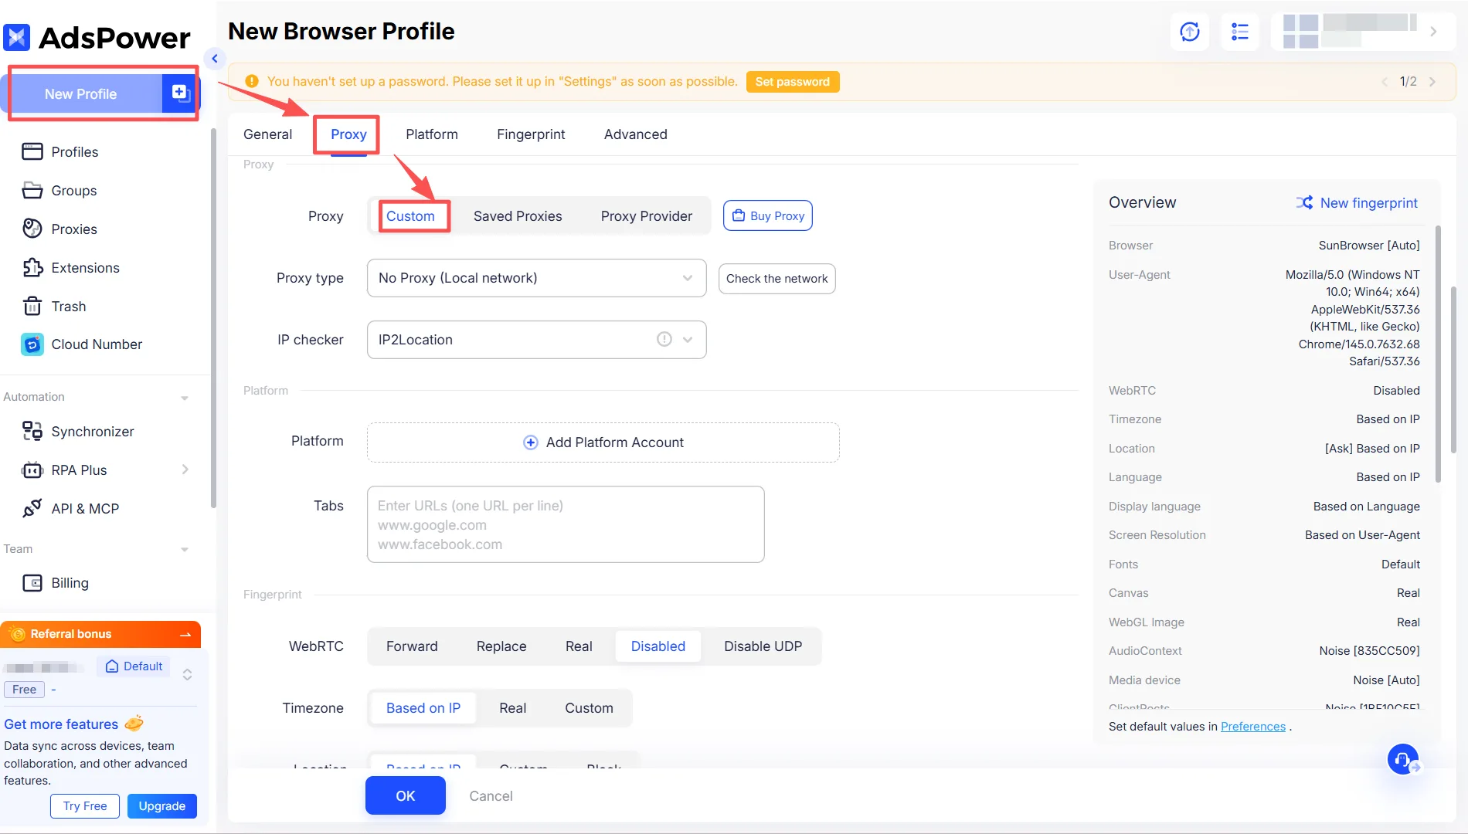
Task: Open the support chat bubble
Action: [1402, 759]
